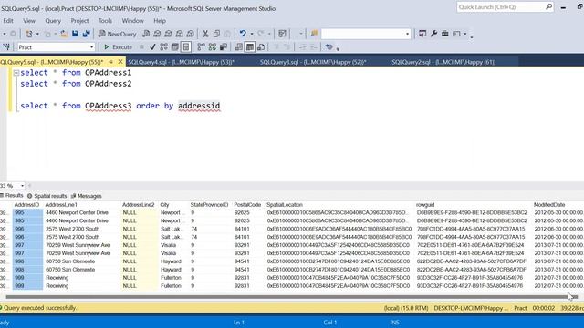The image size is (584, 328).
Task: Open the Query menu
Action: click(53, 21)
